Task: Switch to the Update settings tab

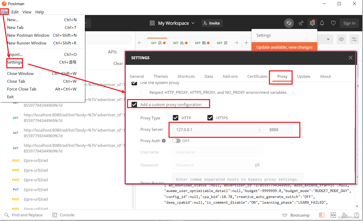Action: (x=304, y=76)
